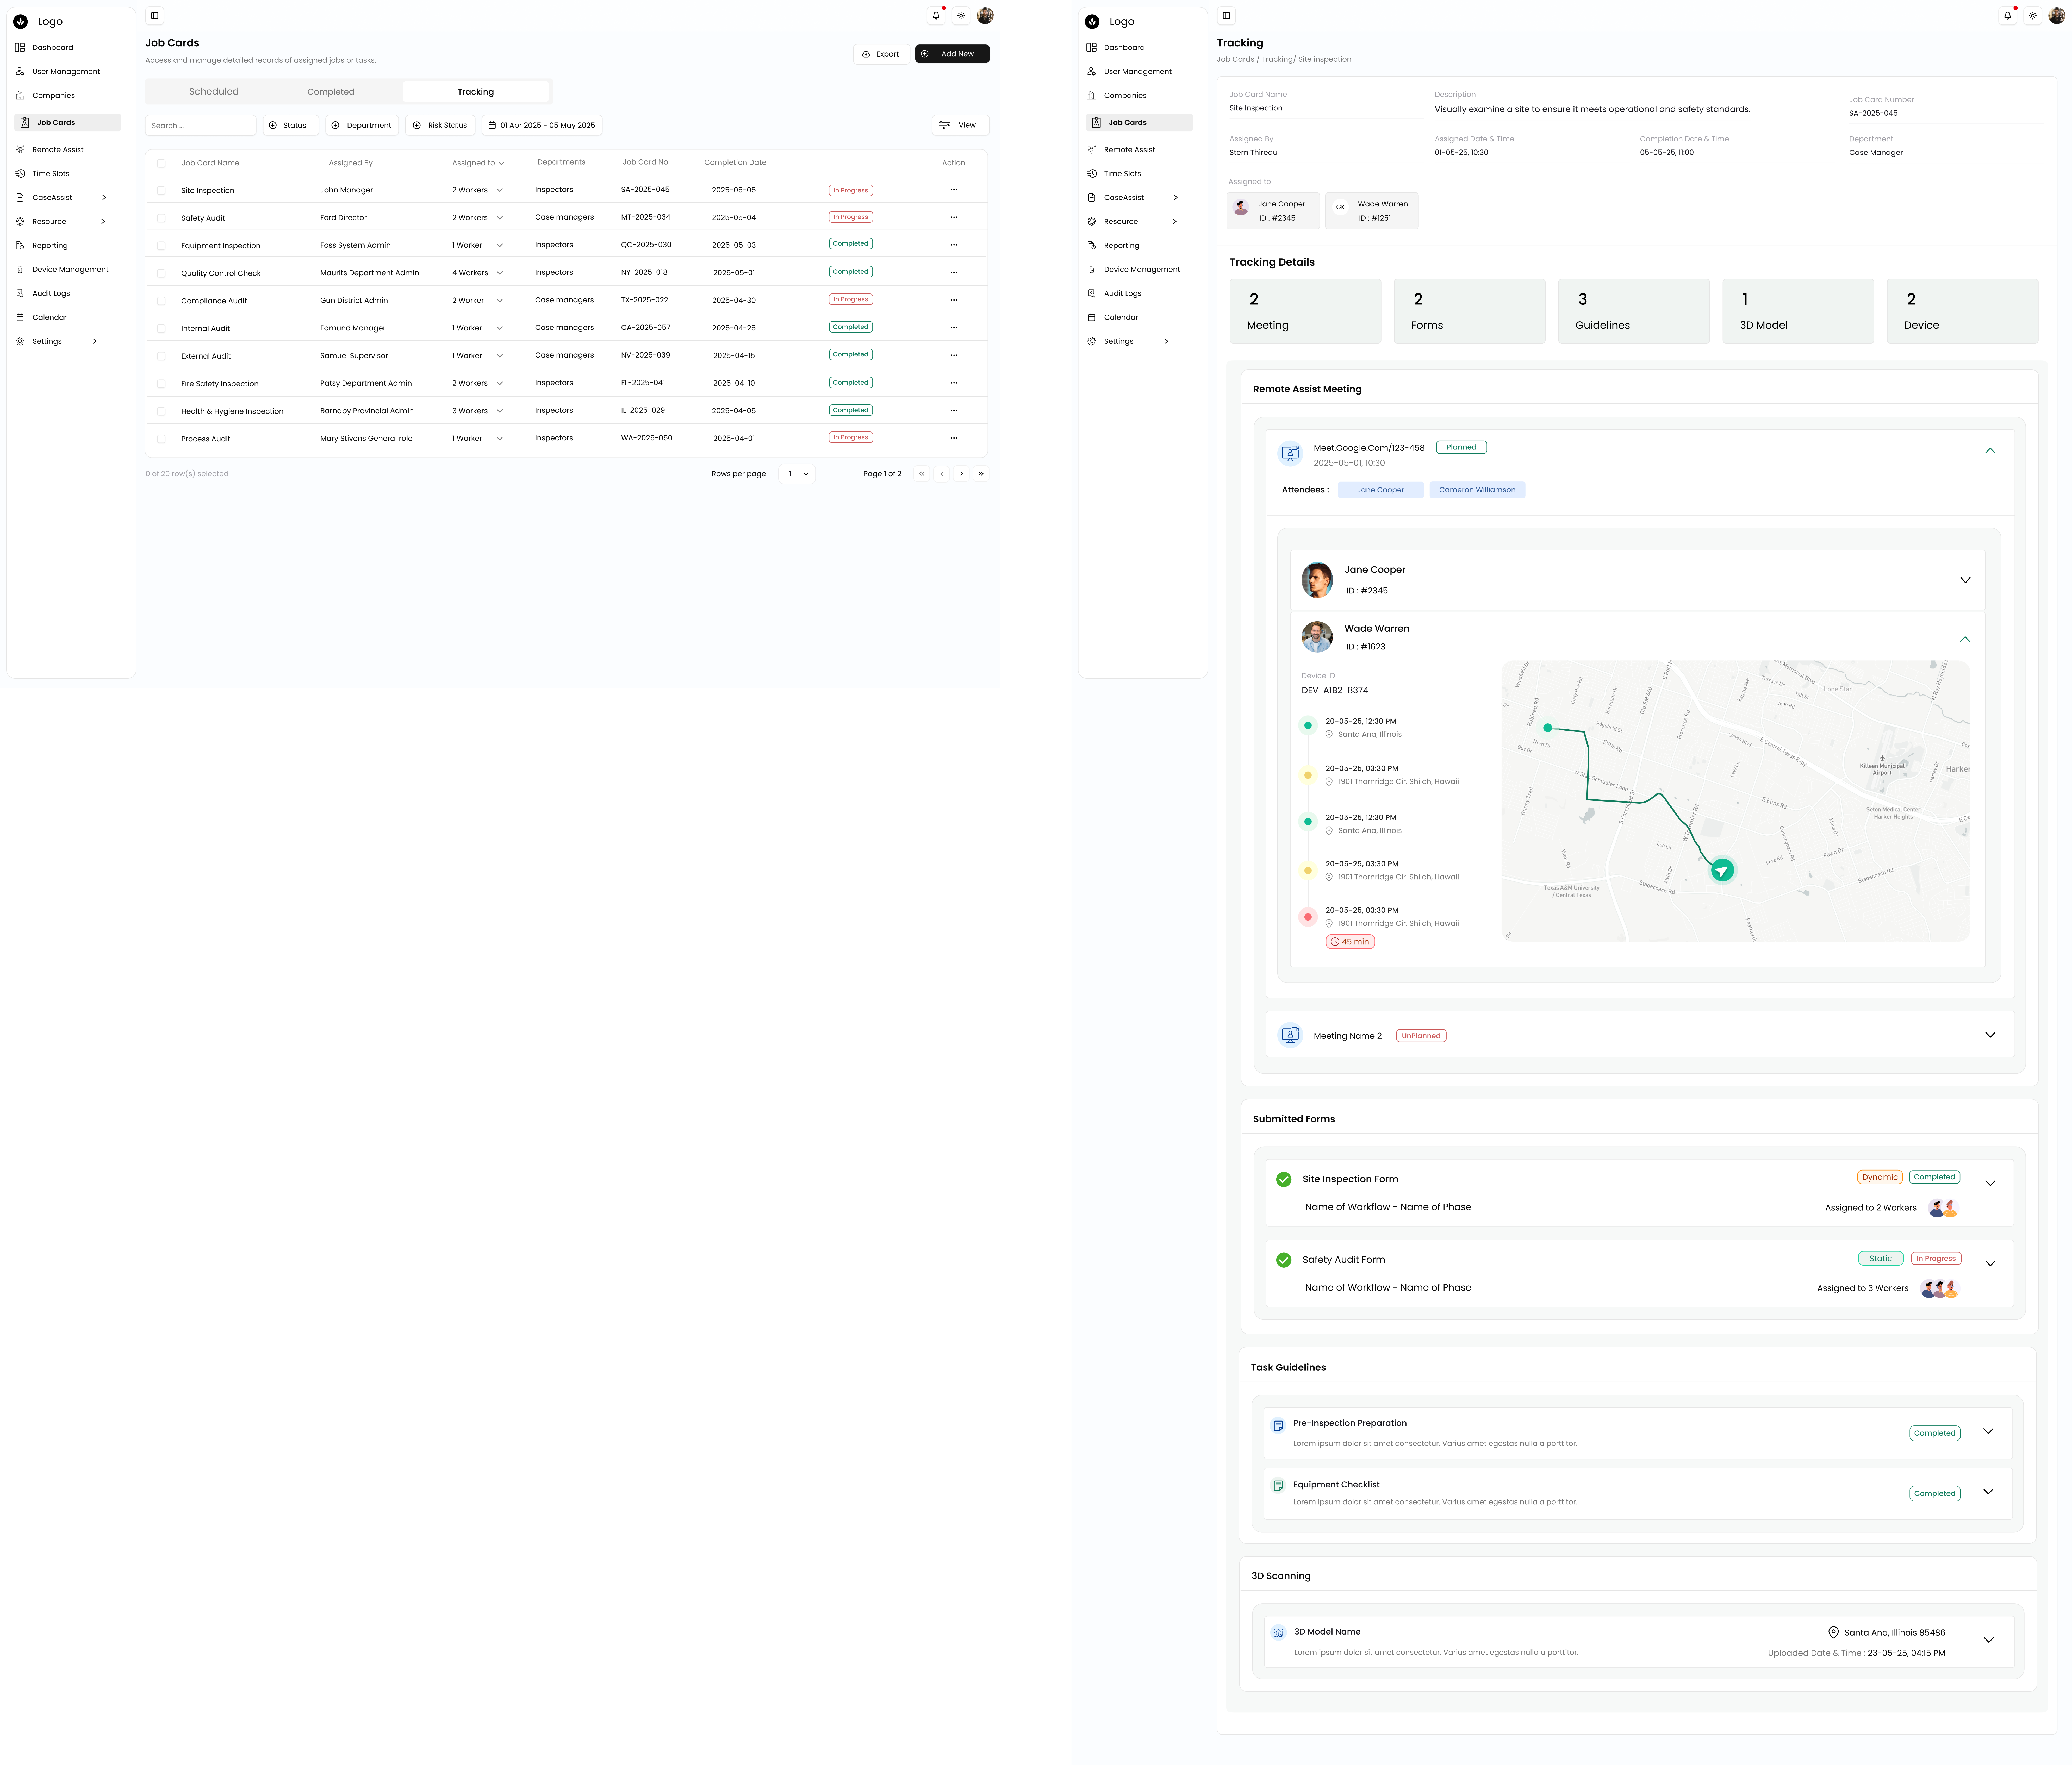The image size is (2072, 1765).
Task: Click the notification bell in Job Cards header
Action: pos(936,16)
